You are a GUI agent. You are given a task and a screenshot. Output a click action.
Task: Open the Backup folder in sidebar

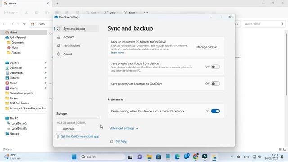pyautogui.click(x=14, y=98)
